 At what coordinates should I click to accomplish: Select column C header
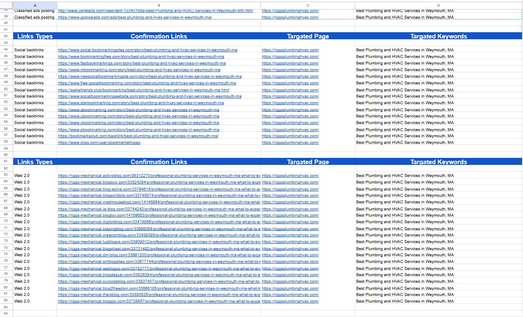308,5
